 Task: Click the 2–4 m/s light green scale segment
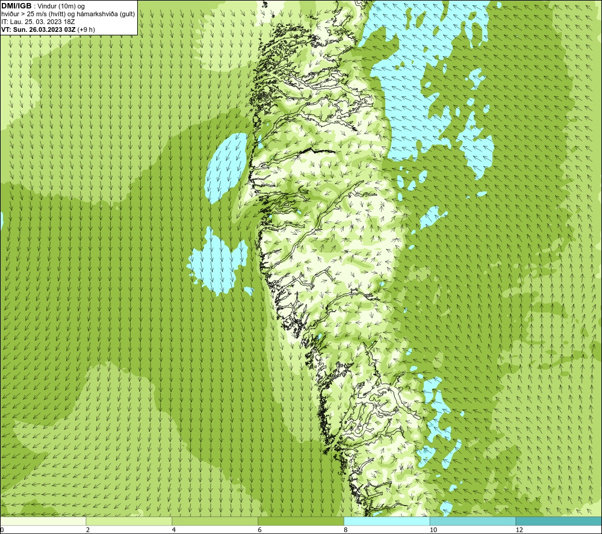tap(129, 521)
